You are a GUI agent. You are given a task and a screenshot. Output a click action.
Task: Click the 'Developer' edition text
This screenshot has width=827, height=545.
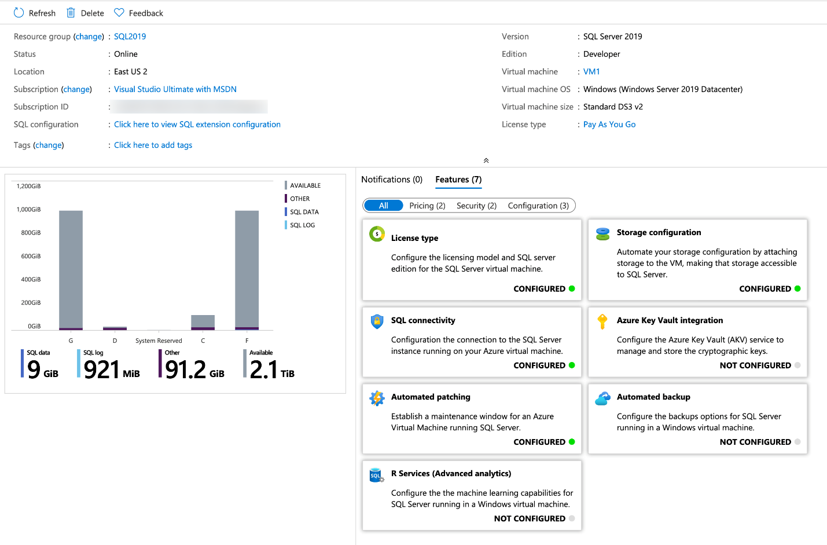602,54
